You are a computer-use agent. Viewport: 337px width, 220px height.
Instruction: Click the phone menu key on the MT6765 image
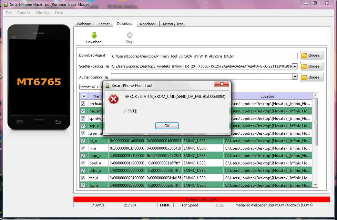tap(20, 122)
